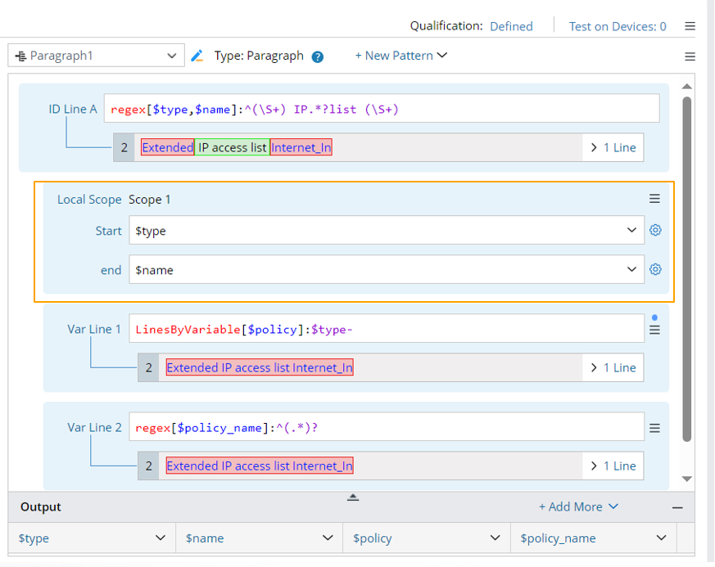Expand the end $name dropdown
Viewport: 715px width, 567px height.
coord(631,269)
